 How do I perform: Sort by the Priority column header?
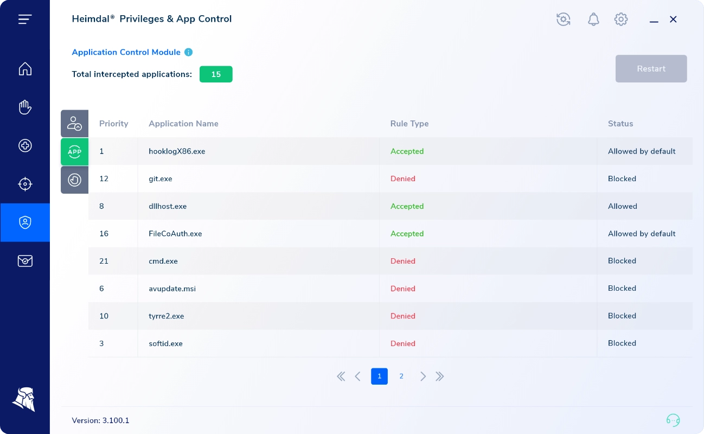point(113,124)
